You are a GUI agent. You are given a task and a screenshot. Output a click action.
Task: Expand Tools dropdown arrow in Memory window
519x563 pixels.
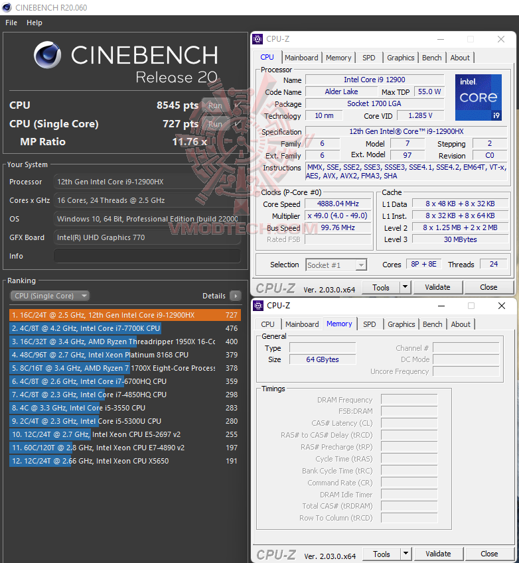tap(406, 554)
